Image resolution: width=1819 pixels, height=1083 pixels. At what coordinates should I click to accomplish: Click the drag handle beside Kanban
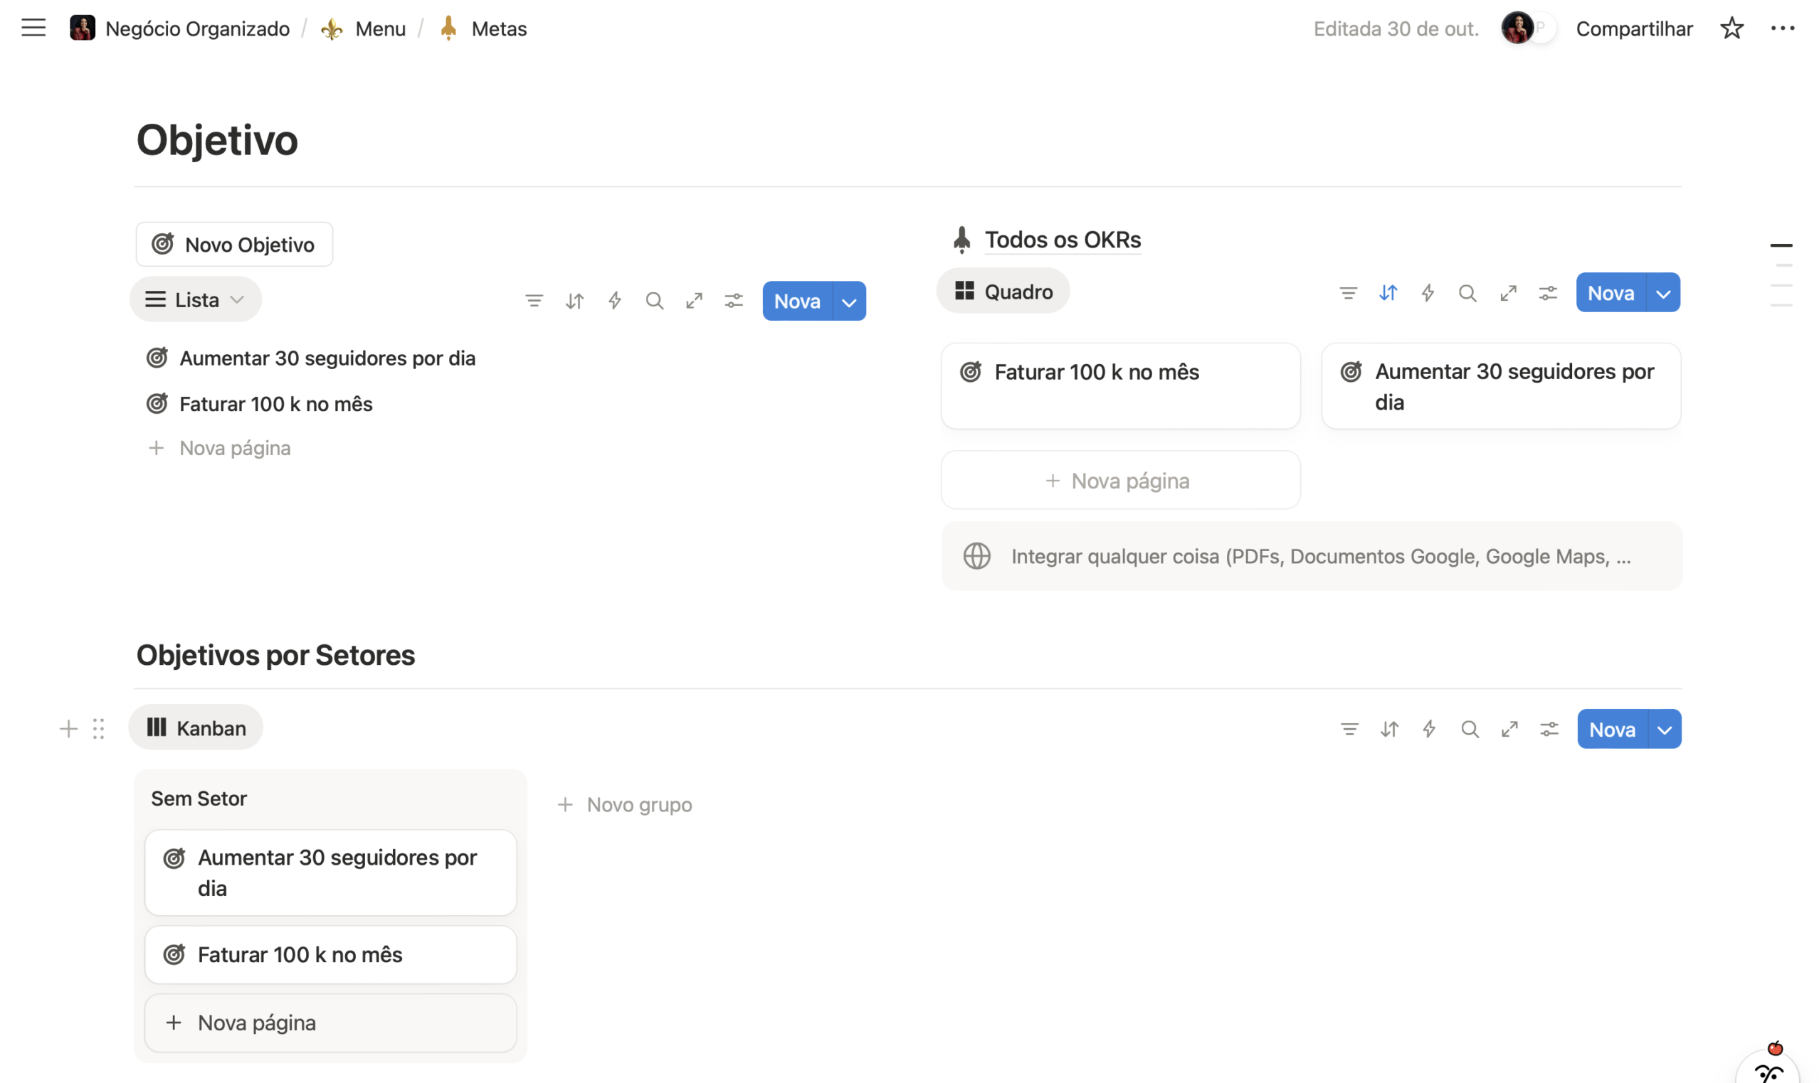pos(99,729)
